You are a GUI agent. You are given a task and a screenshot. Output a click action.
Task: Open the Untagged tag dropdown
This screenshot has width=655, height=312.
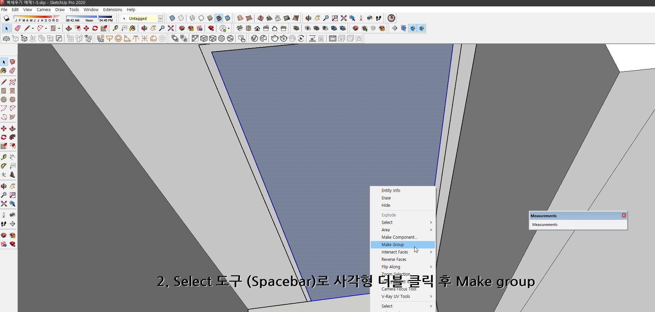coord(160,18)
